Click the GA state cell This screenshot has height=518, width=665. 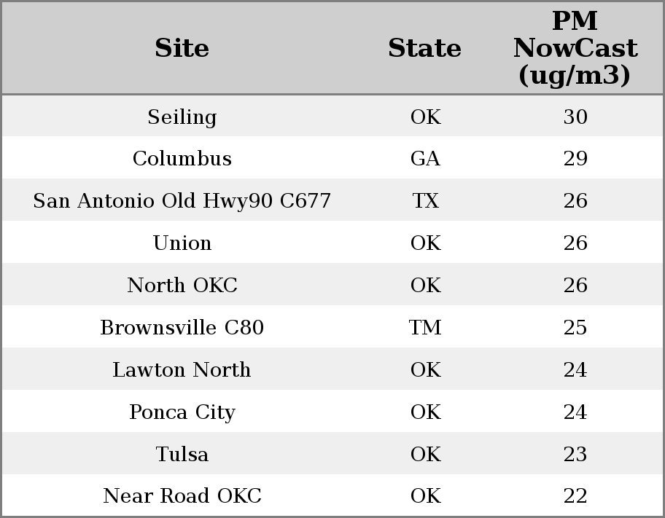425,159
